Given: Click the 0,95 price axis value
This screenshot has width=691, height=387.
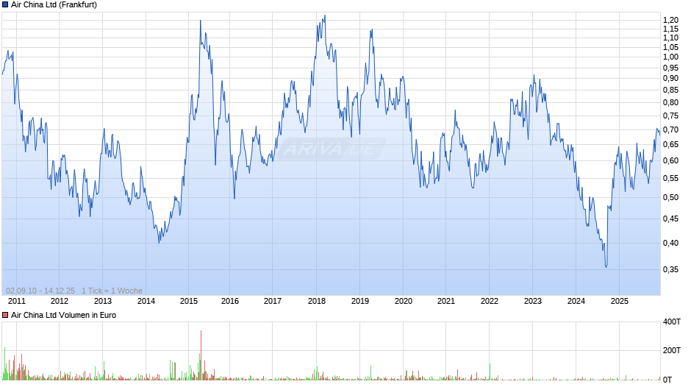Looking at the screenshot, I should click(x=670, y=68).
